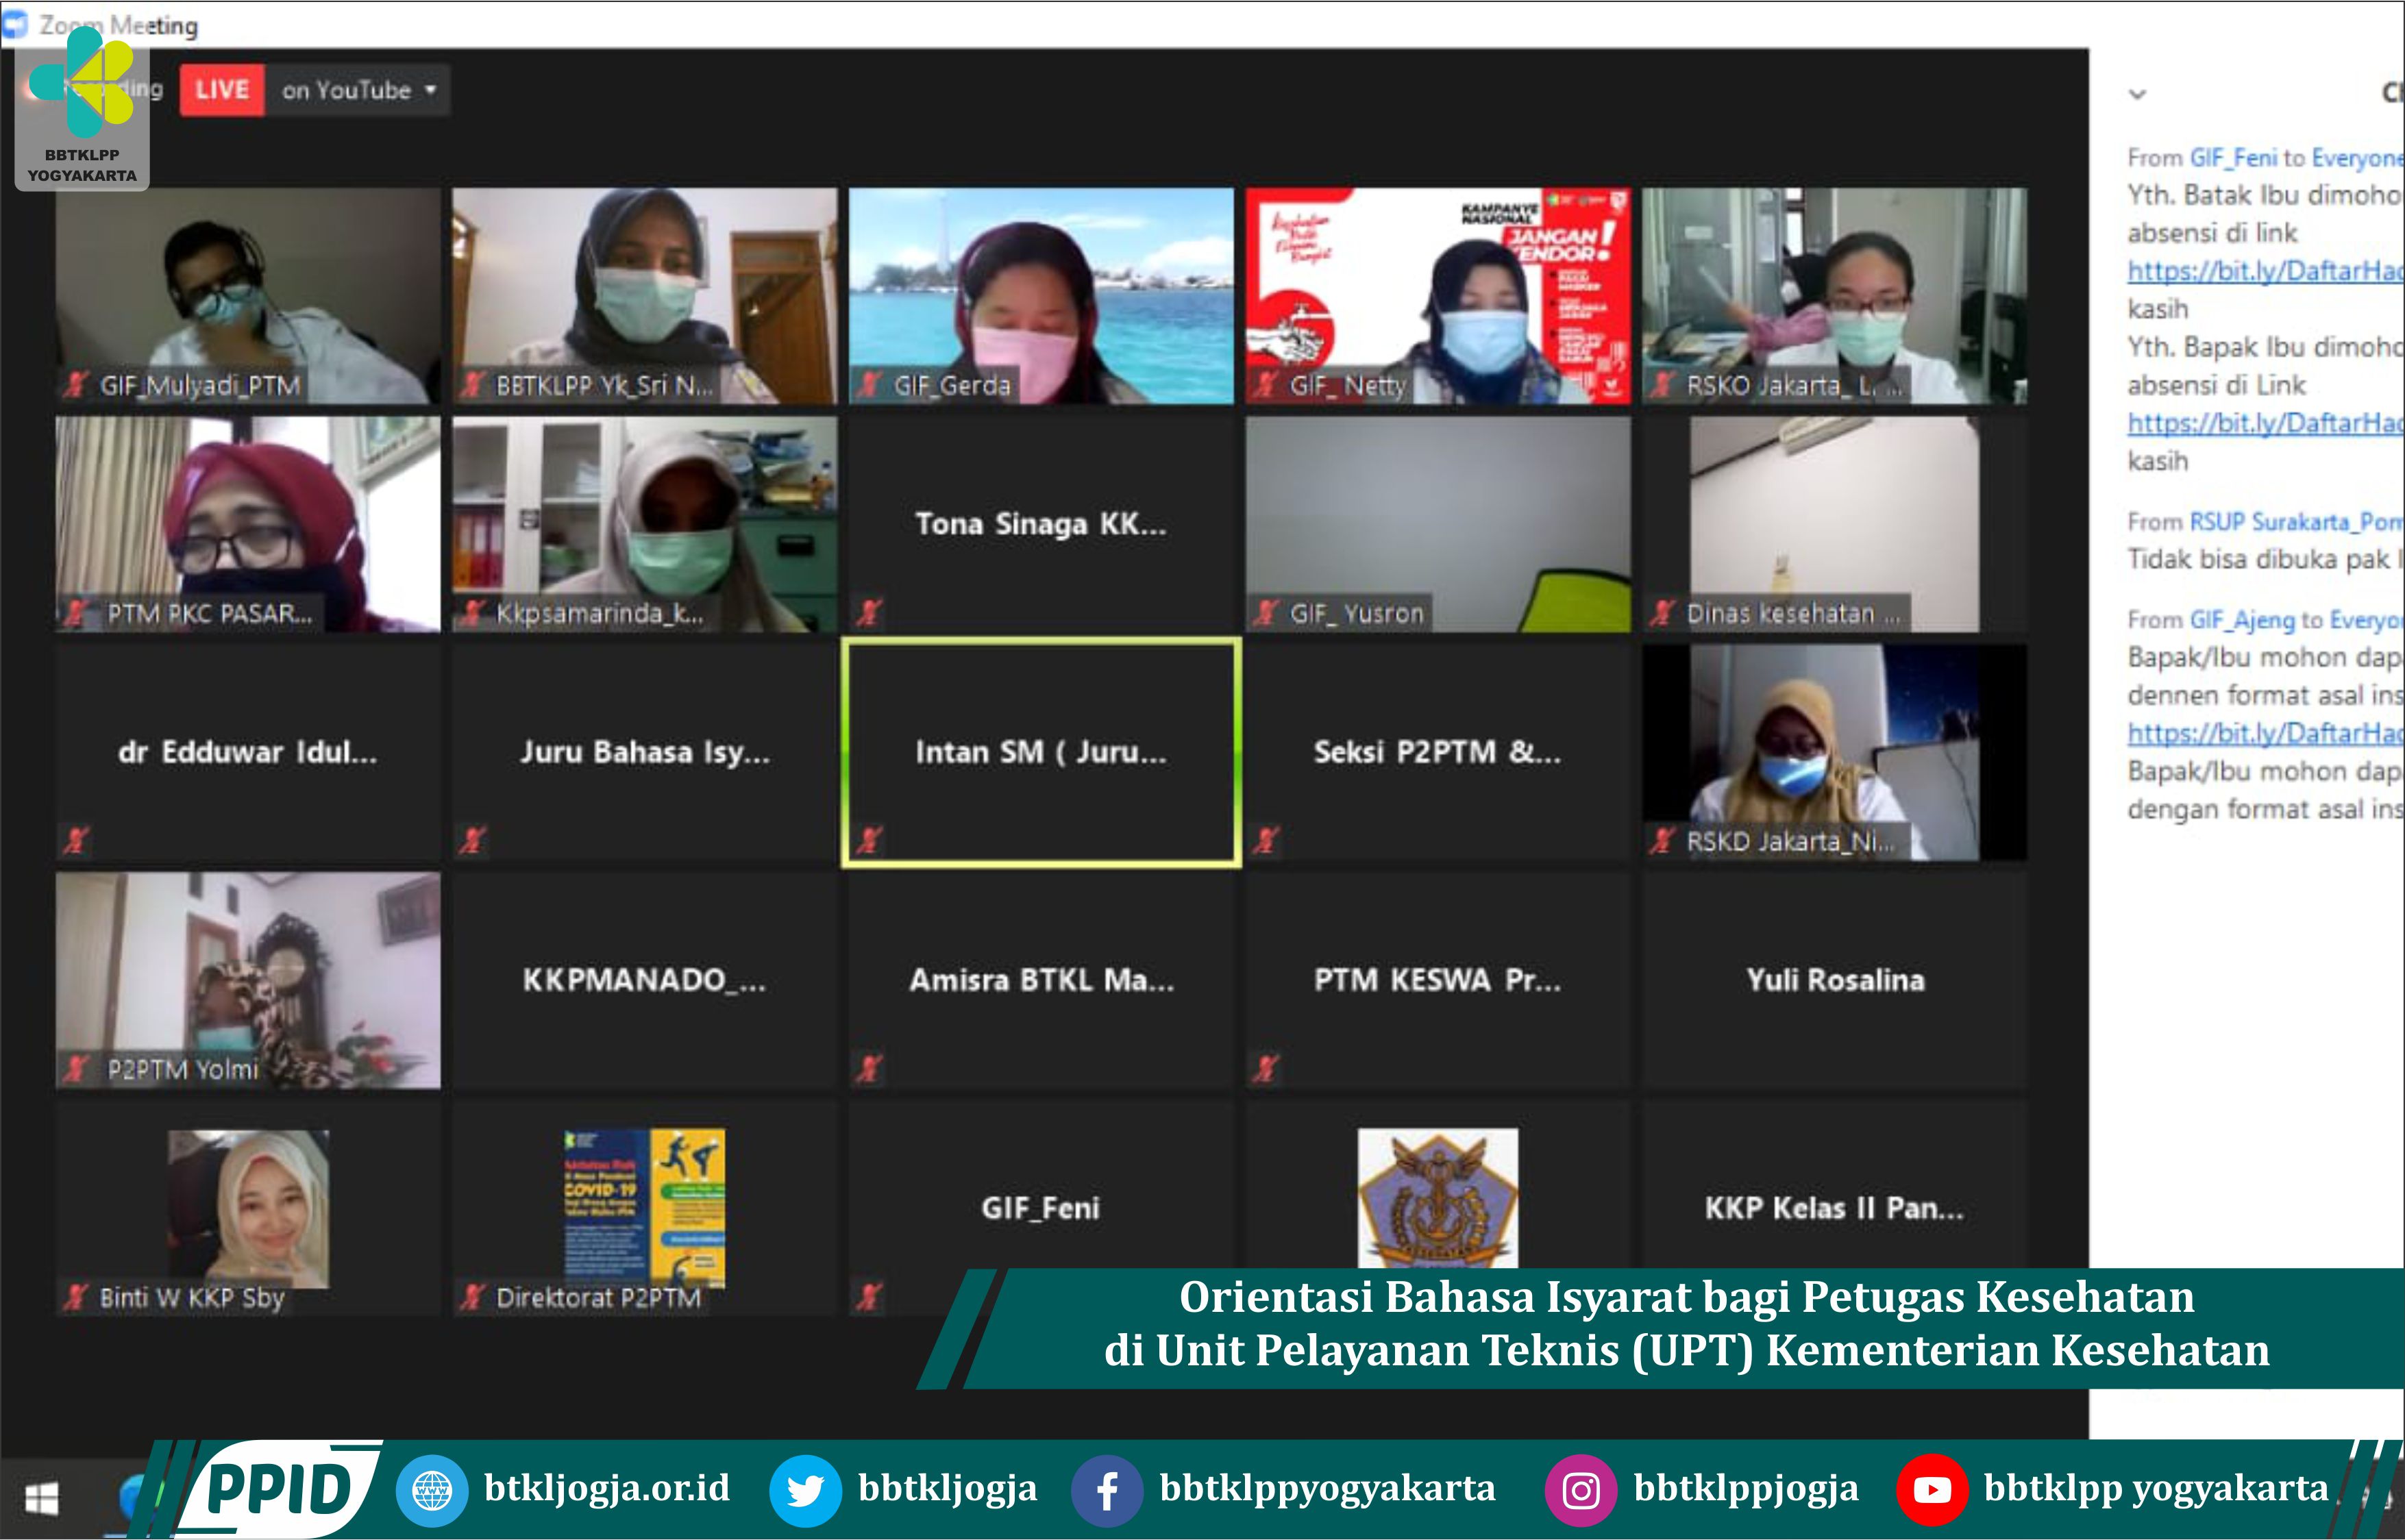Click muted mic icon on RSKD Jakarta_Ni
This screenshot has height=1540, width=2405.
[1663, 841]
